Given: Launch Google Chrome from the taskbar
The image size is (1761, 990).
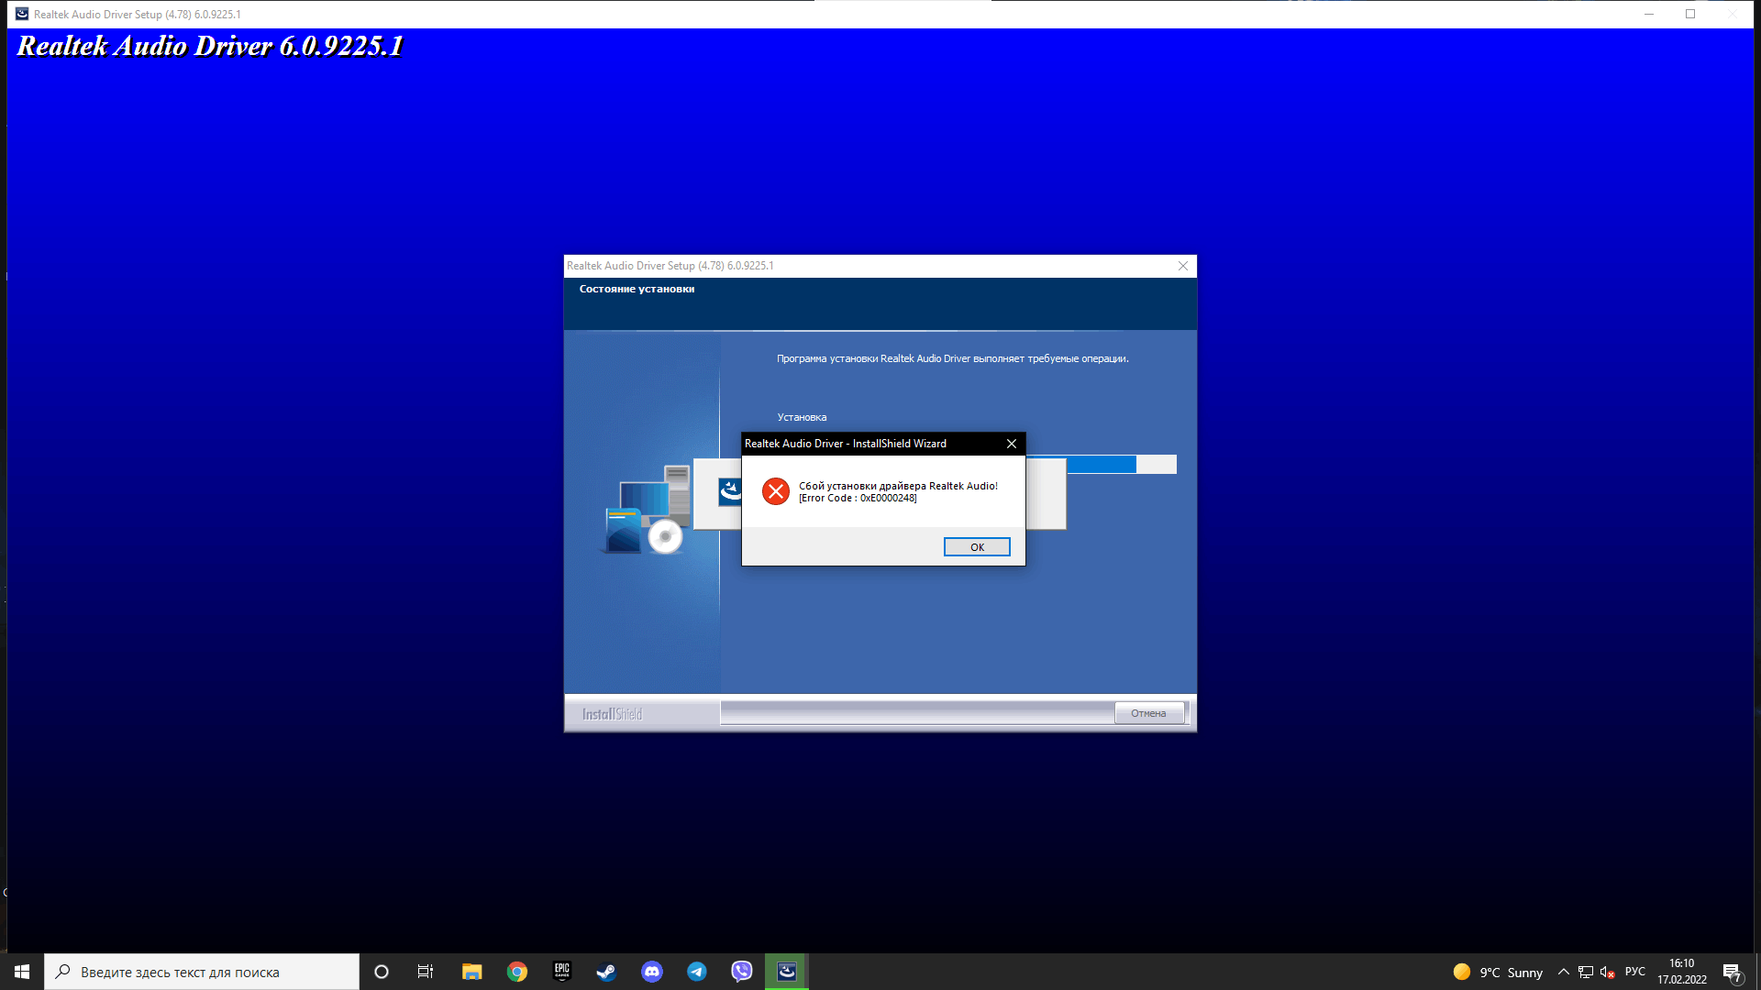Looking at the screenshot, I should 517,972.
